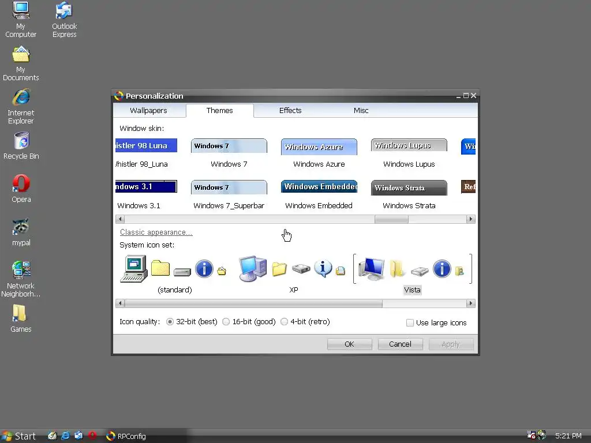Click the window skin scrollbar thumb
Screen dimensions: 591x443
point(391,219)
